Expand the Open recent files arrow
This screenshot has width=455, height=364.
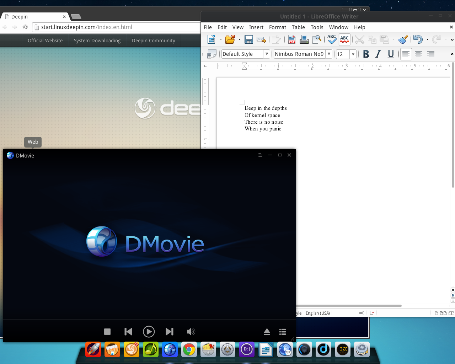(x=239, y=39)
